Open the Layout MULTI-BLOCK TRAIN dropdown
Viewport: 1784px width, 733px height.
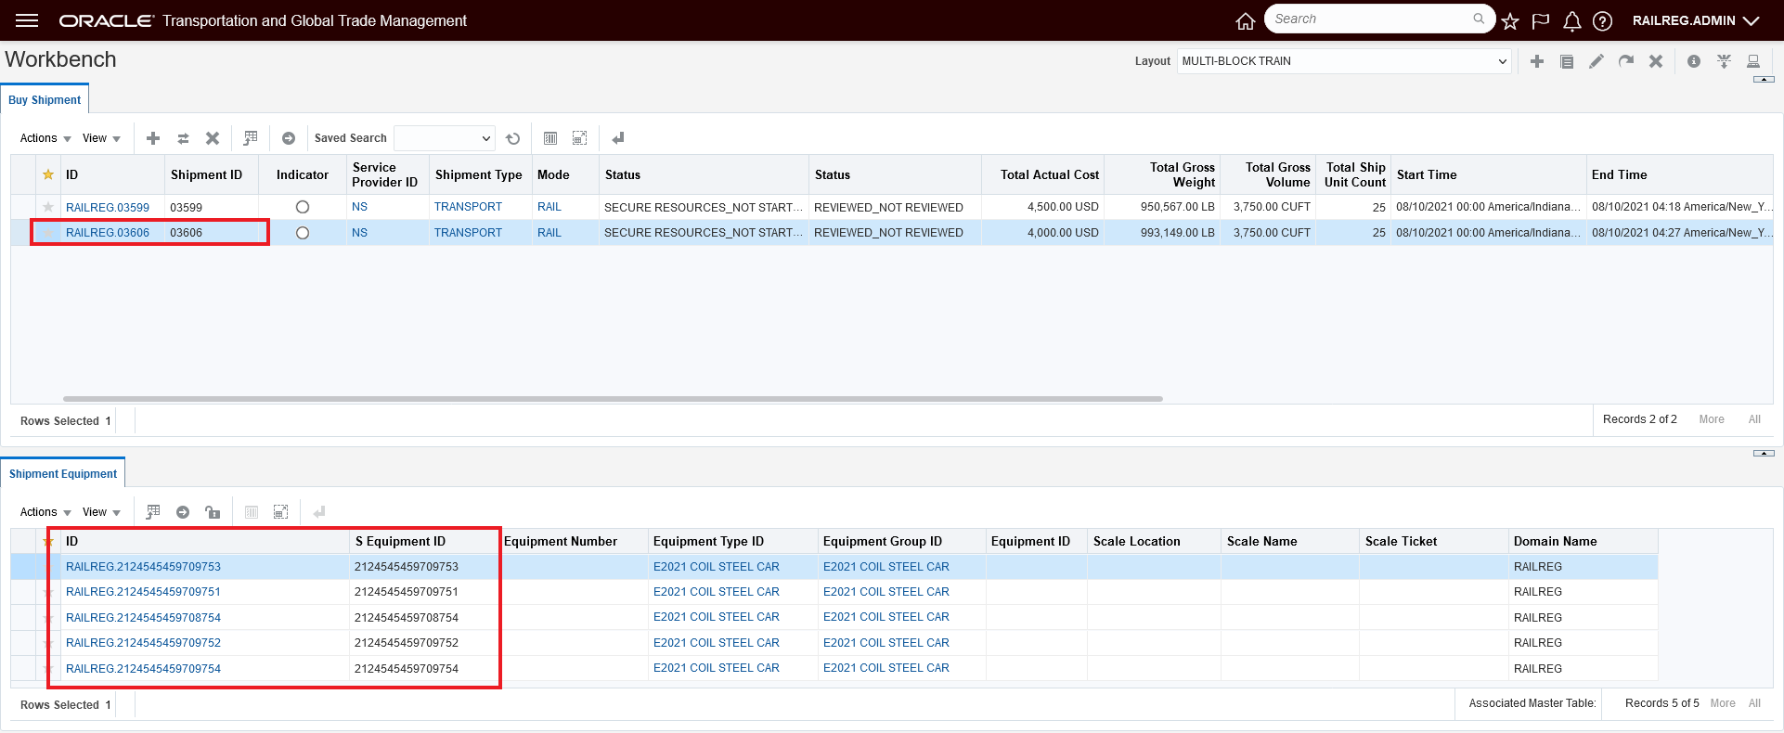click(1343, 61)
